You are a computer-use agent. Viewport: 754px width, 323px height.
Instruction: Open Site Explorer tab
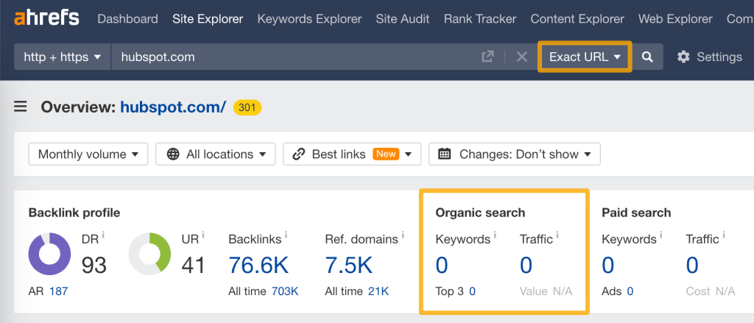tap(208, 19)
